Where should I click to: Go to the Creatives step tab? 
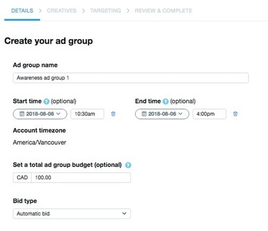click(x=62, y=11)
